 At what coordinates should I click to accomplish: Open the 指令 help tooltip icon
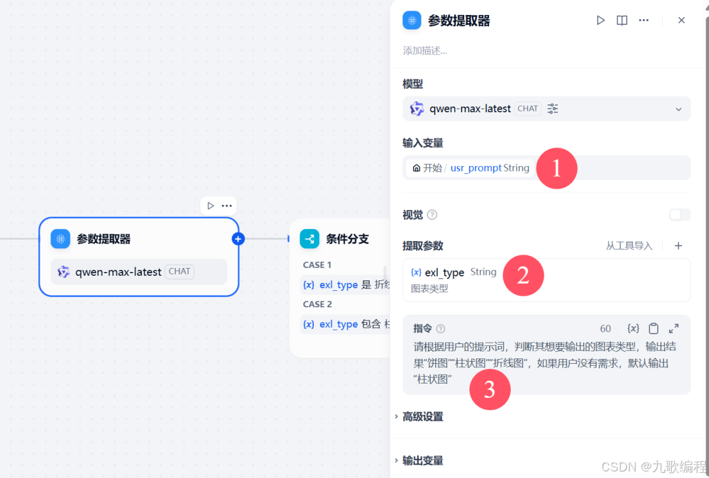(x=441, y=329)
